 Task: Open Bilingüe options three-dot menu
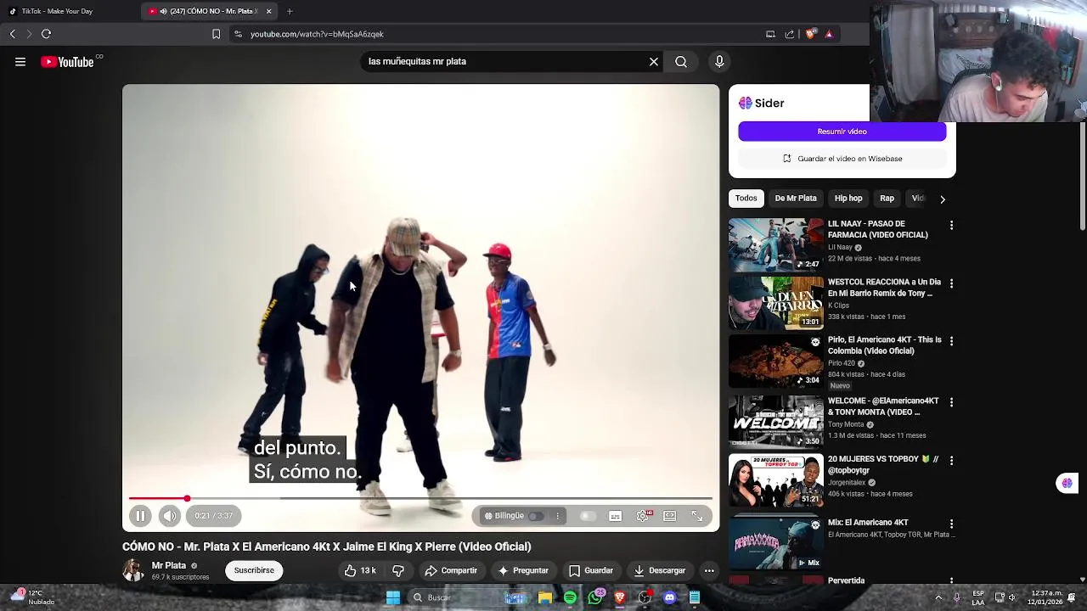pyautogui.click(x=558, y=516)
